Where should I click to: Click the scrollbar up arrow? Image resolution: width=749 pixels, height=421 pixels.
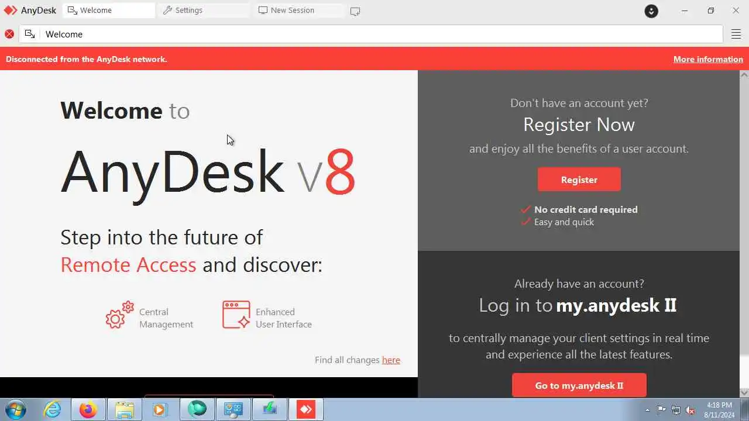click(744, 75)
